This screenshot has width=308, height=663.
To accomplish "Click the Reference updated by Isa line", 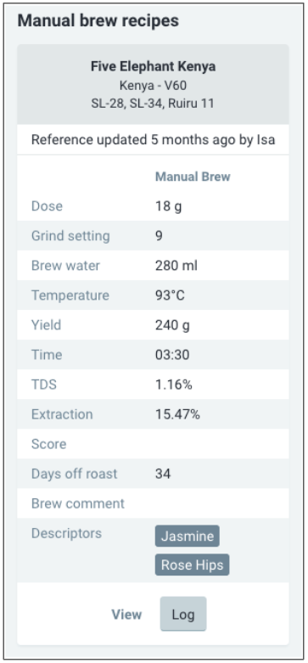I will point(153,139).
